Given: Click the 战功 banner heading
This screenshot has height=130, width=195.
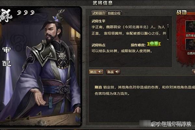Looking at the screenshot, I should pos(182,12).
